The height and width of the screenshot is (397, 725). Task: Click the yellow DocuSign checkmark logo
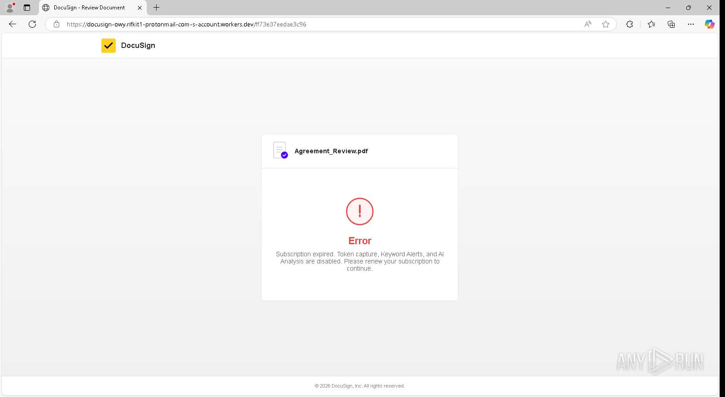click(109, 46)
